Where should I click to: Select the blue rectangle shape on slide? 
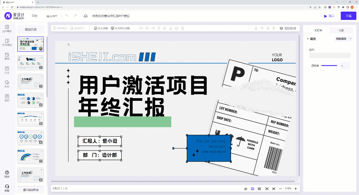pos(209,149)
